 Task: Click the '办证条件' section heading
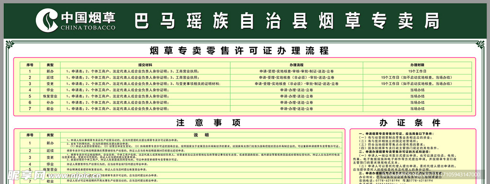click(x=410, y=123)
